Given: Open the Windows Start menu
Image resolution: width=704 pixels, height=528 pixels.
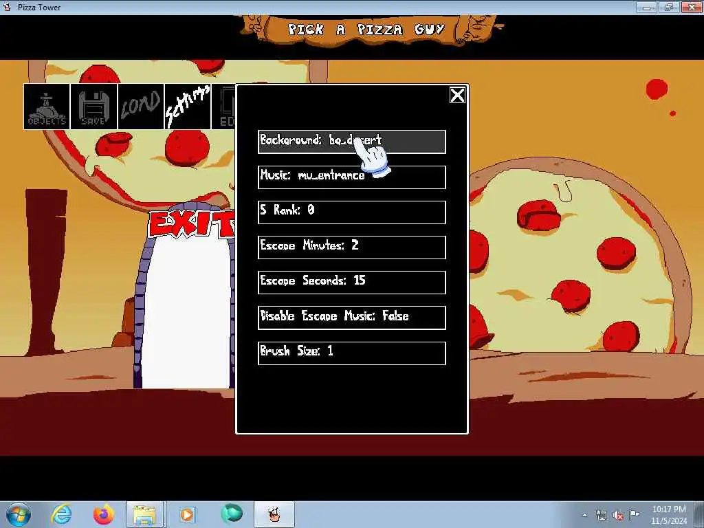Looking at the screenshot, I should [18, 514].
